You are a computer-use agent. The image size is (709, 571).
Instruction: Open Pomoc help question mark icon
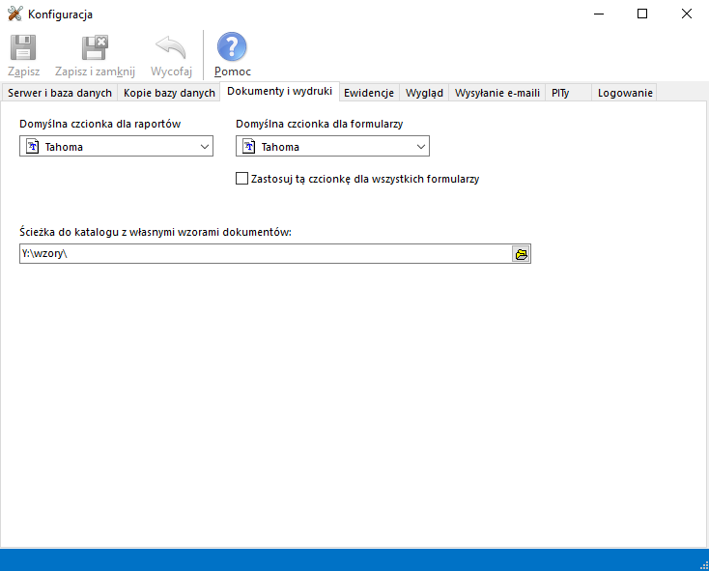[232, 48]
